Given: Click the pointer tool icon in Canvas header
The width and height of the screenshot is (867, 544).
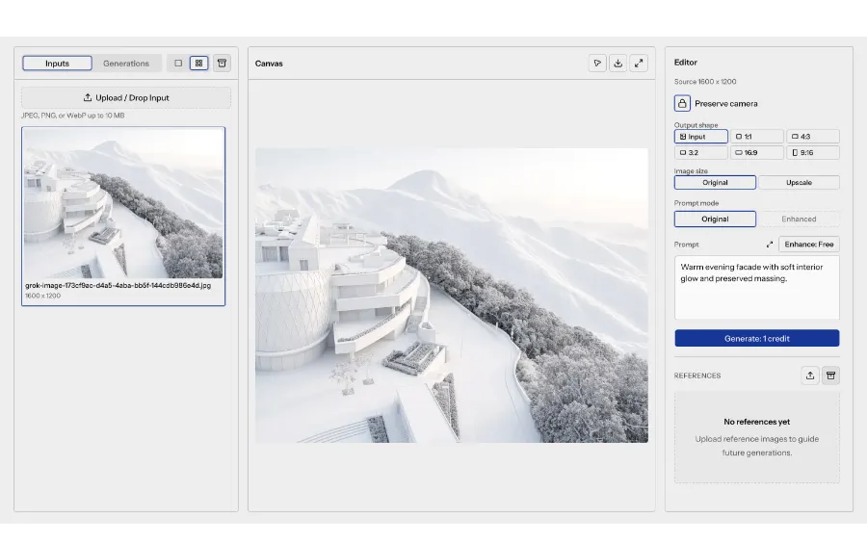Looking at the screenshot, I should tap(597, 64).
